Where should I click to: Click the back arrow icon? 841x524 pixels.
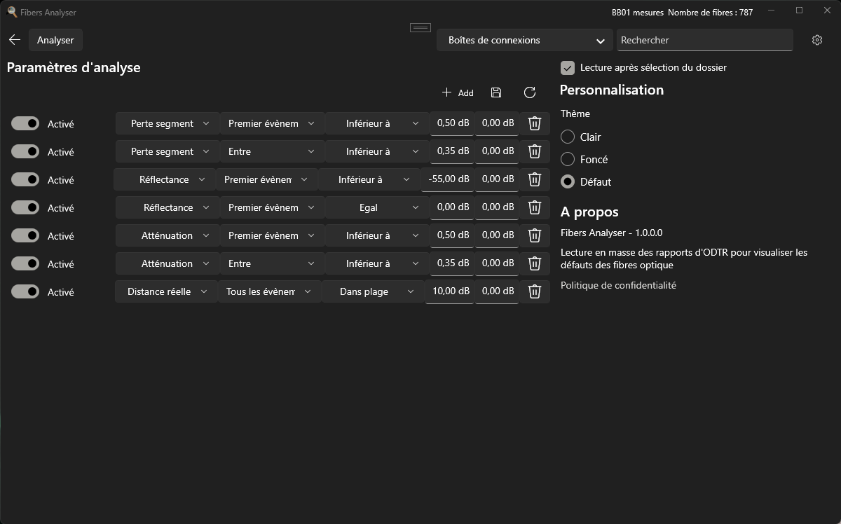click(15, 40)
